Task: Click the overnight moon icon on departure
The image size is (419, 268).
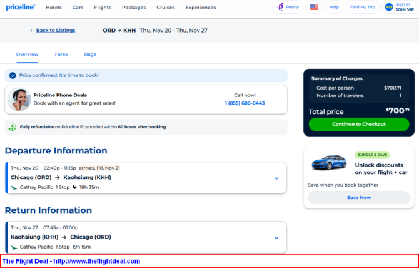Action: click(74, 187)
